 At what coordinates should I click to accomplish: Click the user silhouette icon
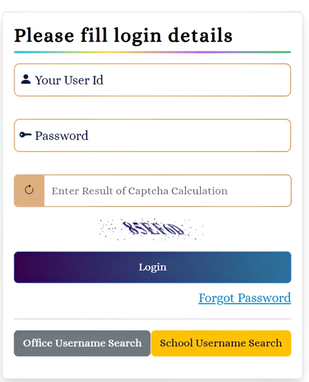[26, 79]
